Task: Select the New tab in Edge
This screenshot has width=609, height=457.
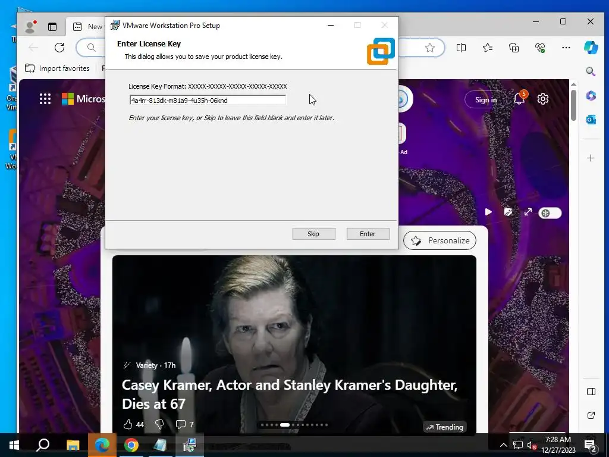Action: pos(88,26)
